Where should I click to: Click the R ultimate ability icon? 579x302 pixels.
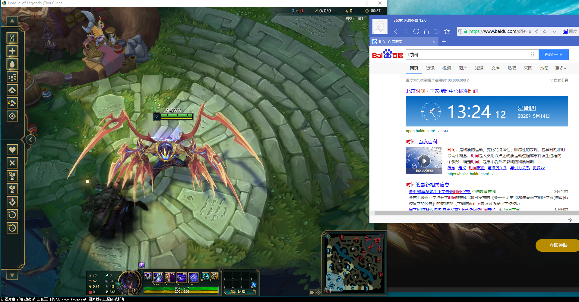click(x=193, y=277)
